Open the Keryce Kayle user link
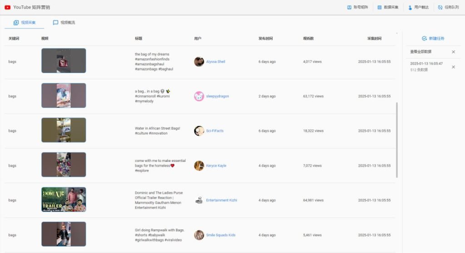The image size is (465, 253). pos(216,165)
